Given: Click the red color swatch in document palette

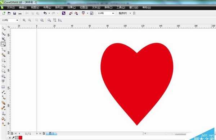Looking at the screenshot, I should click(21, 137).
